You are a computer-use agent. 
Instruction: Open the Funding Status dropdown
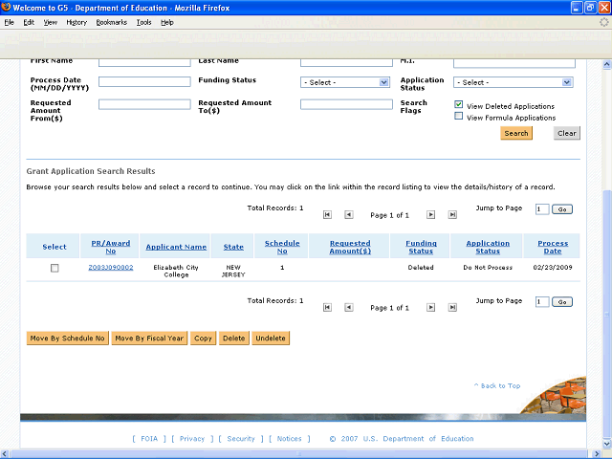345,82
